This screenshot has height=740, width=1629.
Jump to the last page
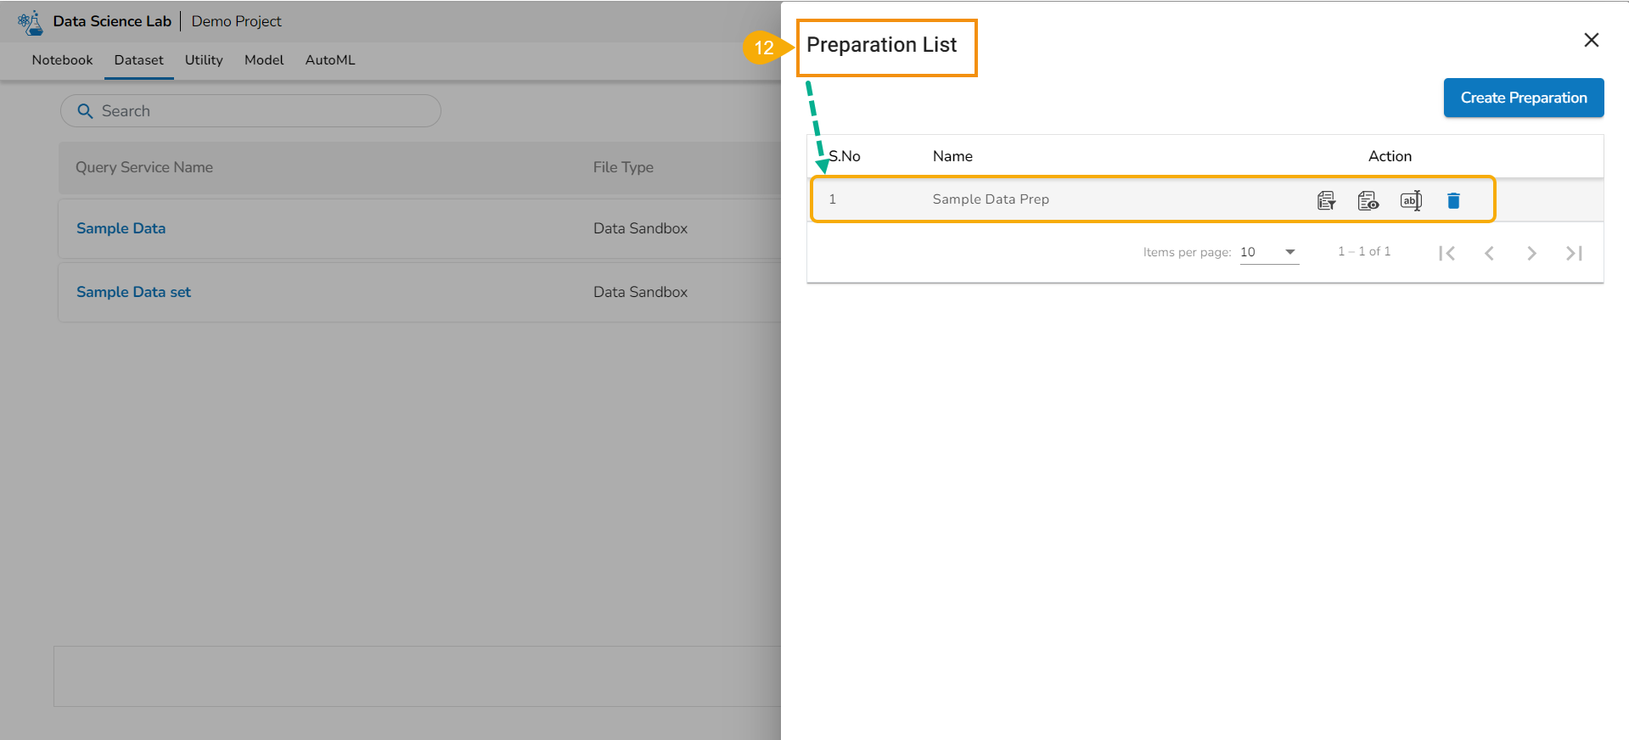[x=1574, y=253]
